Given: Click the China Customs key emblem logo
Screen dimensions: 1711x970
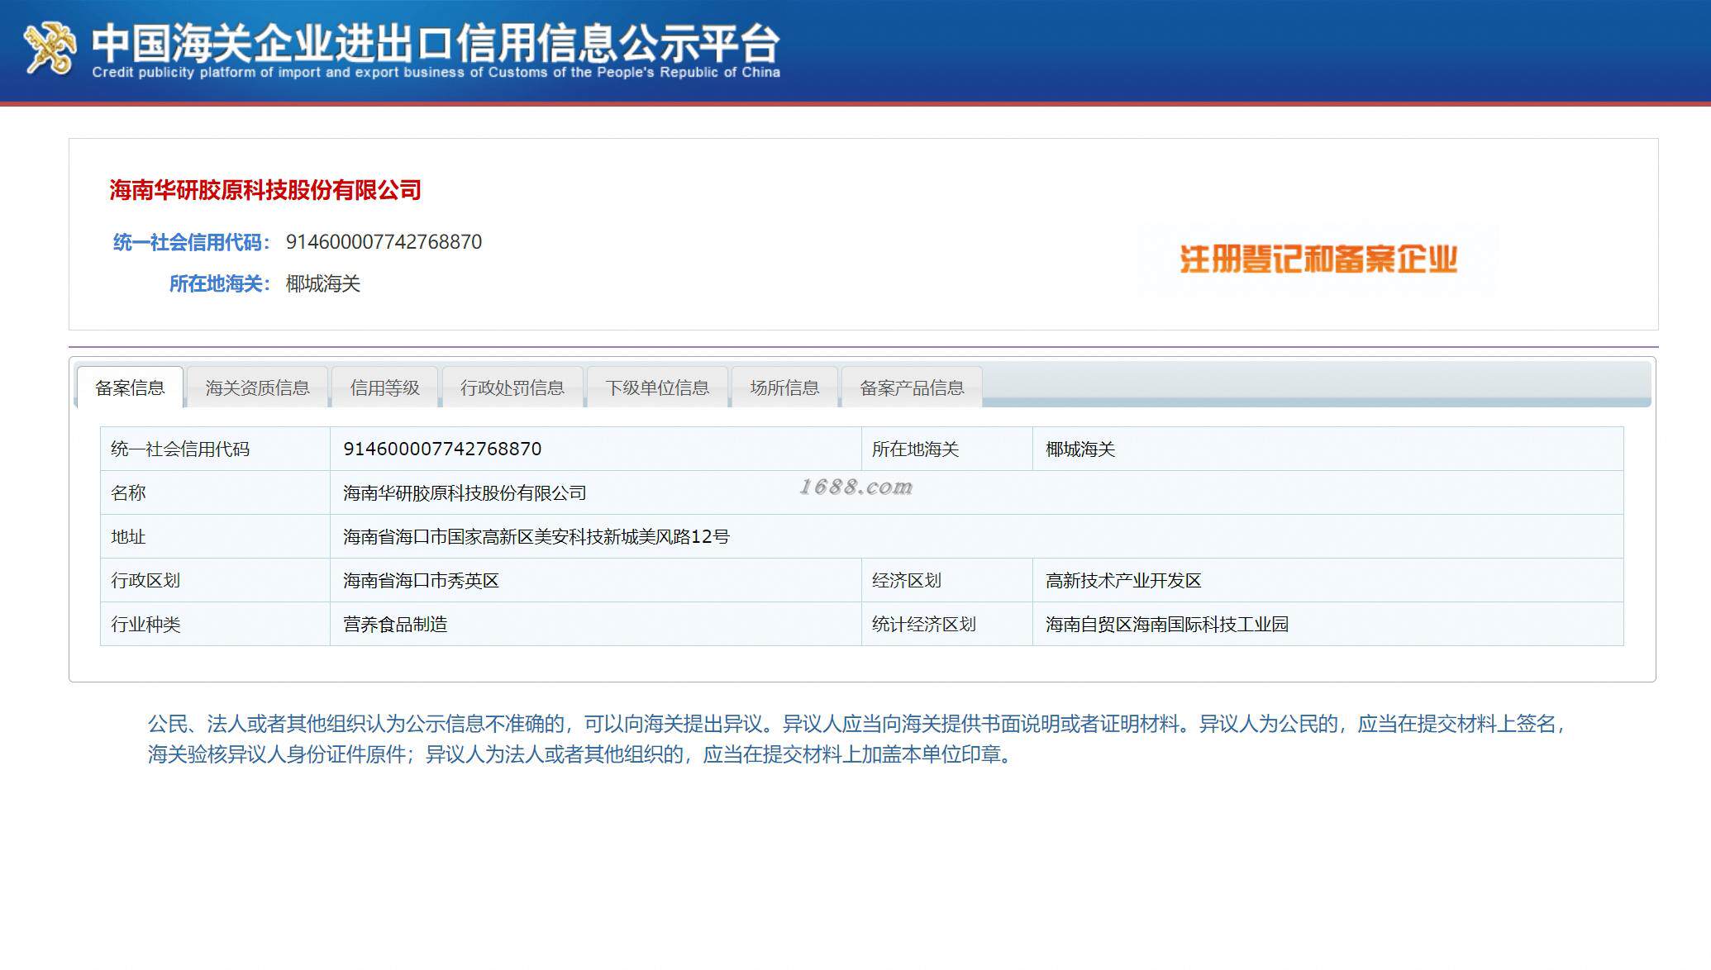Looking at the screenshot, I should point(50,47).
